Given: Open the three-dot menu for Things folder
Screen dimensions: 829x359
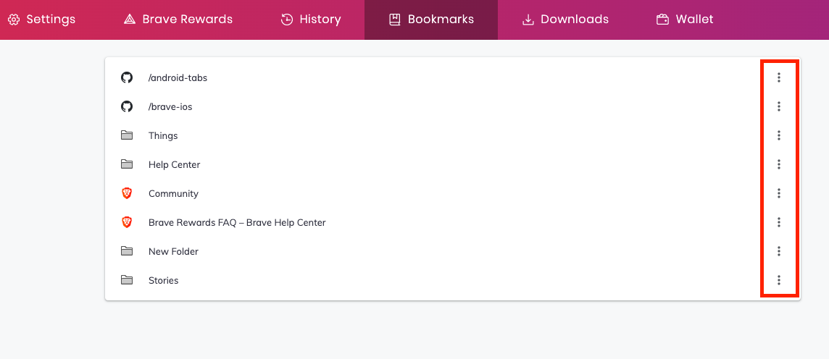Looking at the screenshot, I should point(779,135).
